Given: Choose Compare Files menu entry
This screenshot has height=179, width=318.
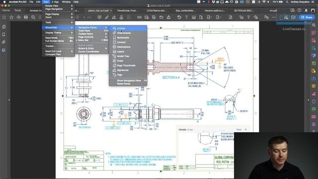Looking at the screenshot, I should tap(58, 54).
